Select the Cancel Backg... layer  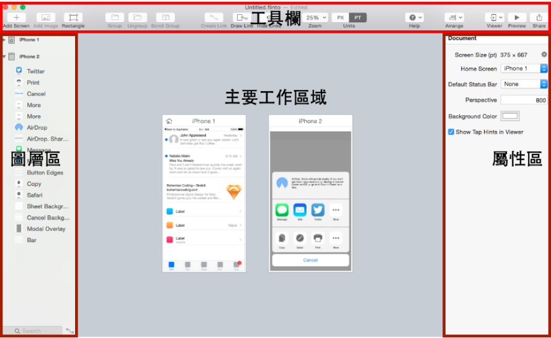pyautogui.click(x=38, y=218)
